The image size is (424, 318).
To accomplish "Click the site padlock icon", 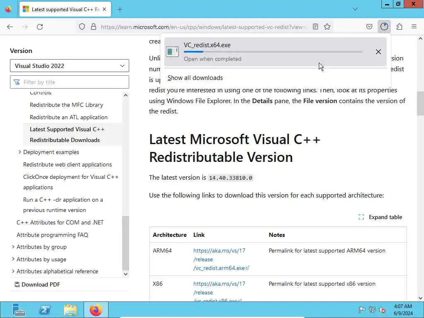I will click(93, 27).
